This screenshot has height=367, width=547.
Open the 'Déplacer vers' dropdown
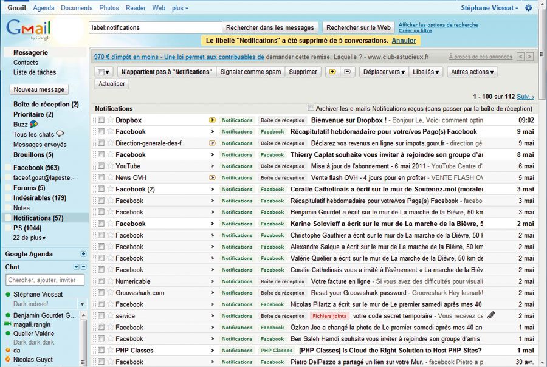tap(383, 72)
